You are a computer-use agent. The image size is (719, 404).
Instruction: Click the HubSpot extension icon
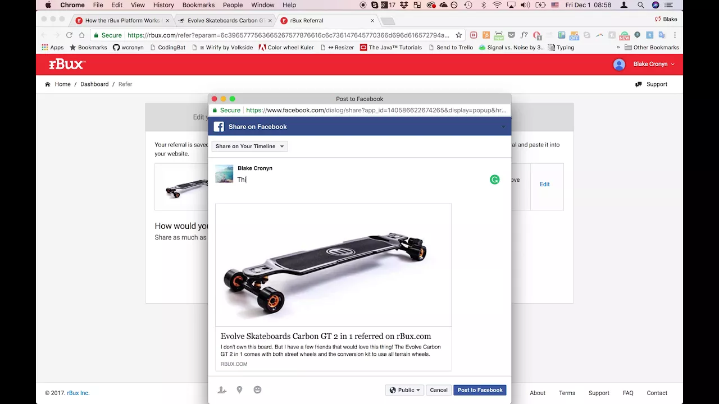pyautogui.click(x=486, y=35)
